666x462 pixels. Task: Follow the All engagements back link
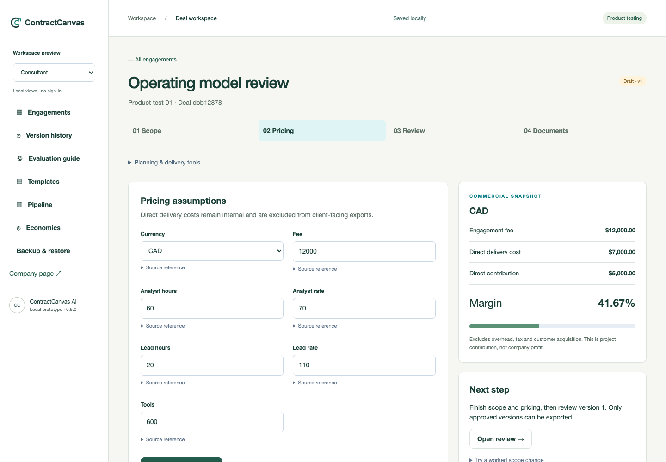[152, 60]
